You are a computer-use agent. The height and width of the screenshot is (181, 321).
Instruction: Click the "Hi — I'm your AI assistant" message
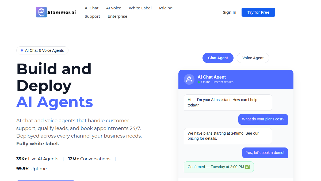[228, 102]
